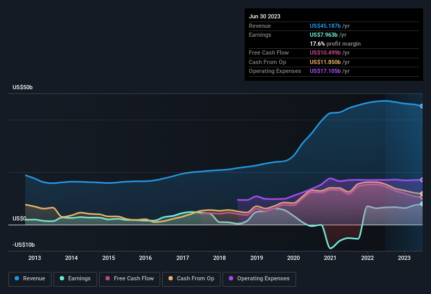The image size is (431, 294).
Task: Click the Free Cash Flow label in tooltip
Action: (x=269, y=52)
